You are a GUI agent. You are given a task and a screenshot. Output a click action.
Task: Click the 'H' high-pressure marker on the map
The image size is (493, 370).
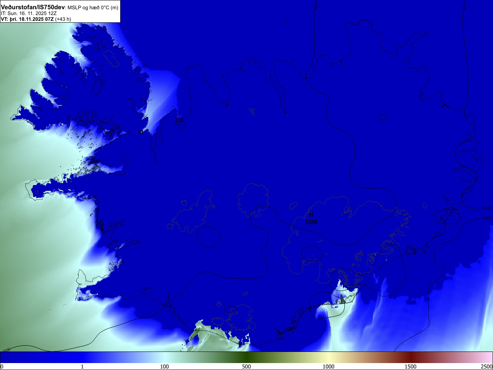tap(311, 215)
